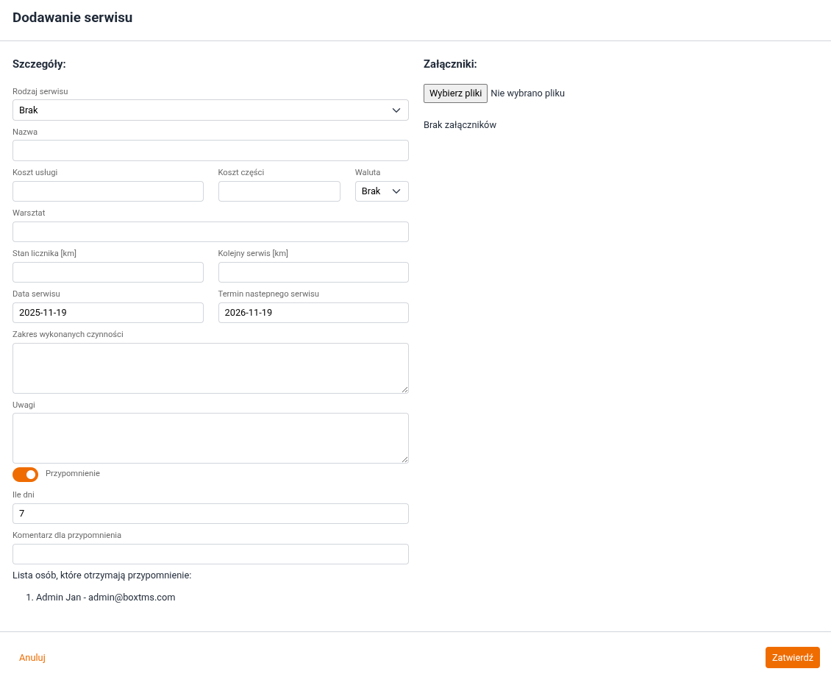
Task: Click the Nazwa input field
Action: 210,151
